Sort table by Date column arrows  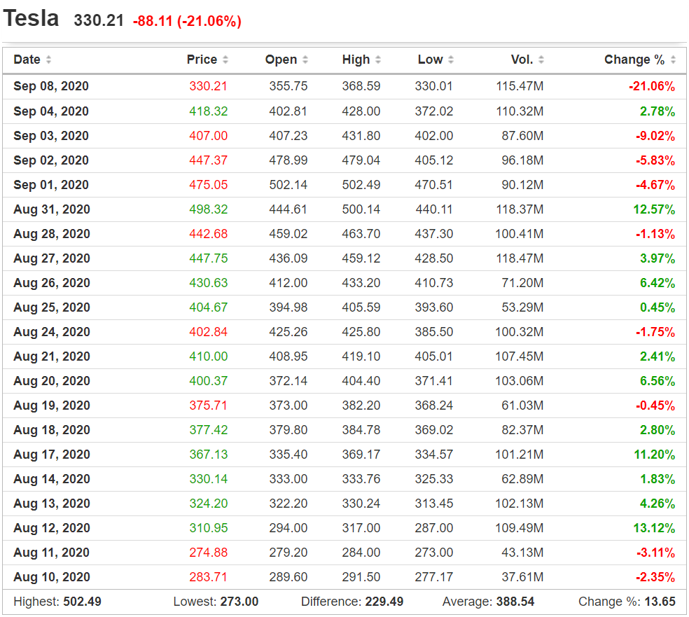pos(49,60)
